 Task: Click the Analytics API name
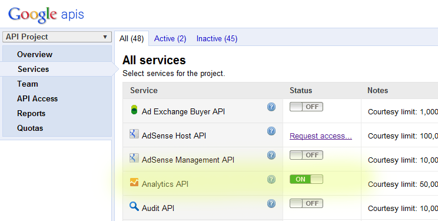[165, 184]
